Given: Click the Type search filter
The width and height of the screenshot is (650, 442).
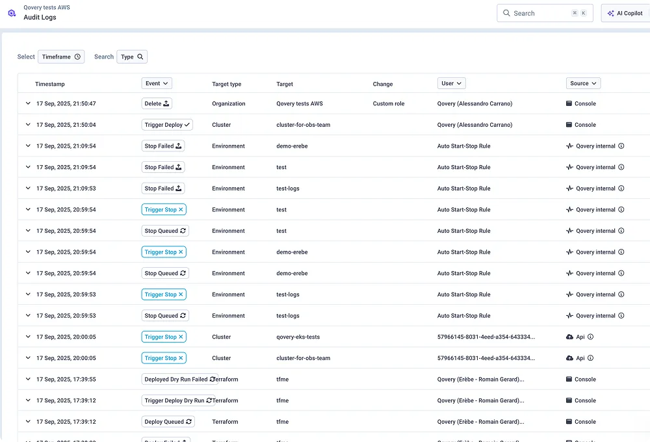Looking at the screenshot, I should [x=132, y=57].
